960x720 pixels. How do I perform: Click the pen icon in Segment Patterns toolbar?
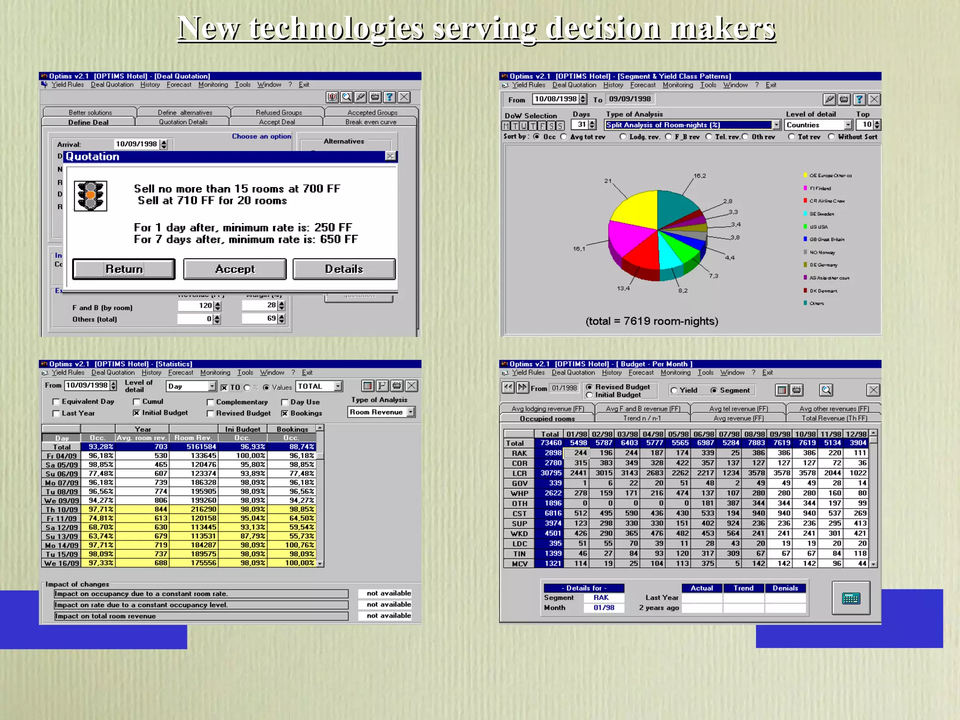(x=829, y=99)
